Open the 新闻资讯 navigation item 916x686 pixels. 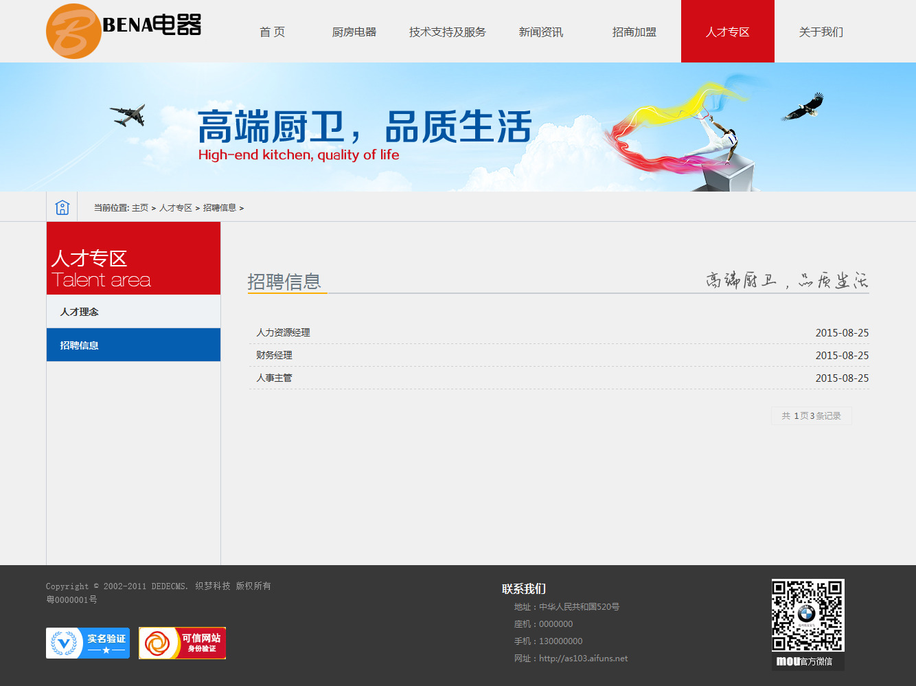(540, 32)
